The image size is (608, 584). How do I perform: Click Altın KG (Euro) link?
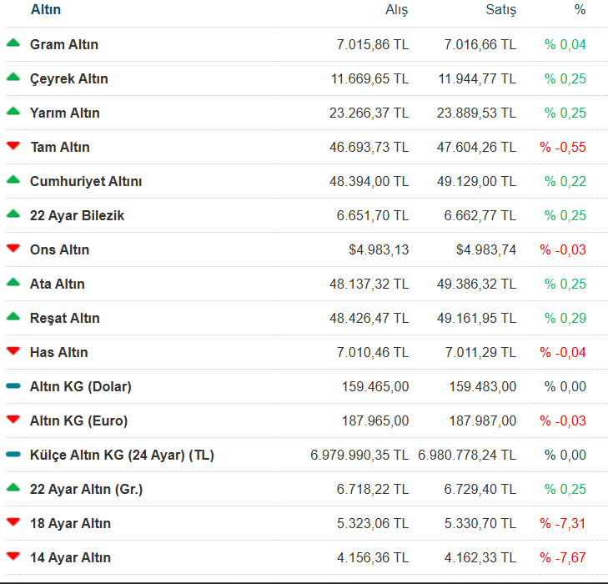pos(78,420)
